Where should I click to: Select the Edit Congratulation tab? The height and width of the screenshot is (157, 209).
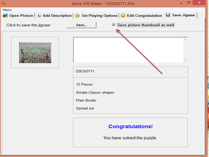click(x=141, y=15)
